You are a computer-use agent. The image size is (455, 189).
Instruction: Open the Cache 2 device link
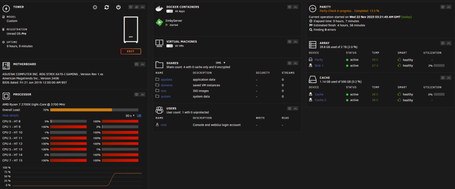(320, 100)
